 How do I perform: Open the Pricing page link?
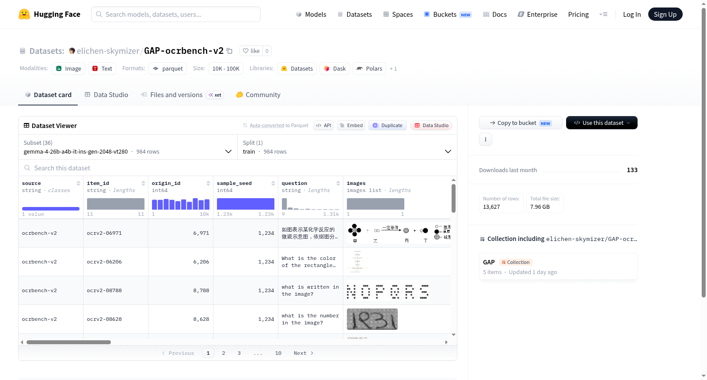(x=578, y=14)
